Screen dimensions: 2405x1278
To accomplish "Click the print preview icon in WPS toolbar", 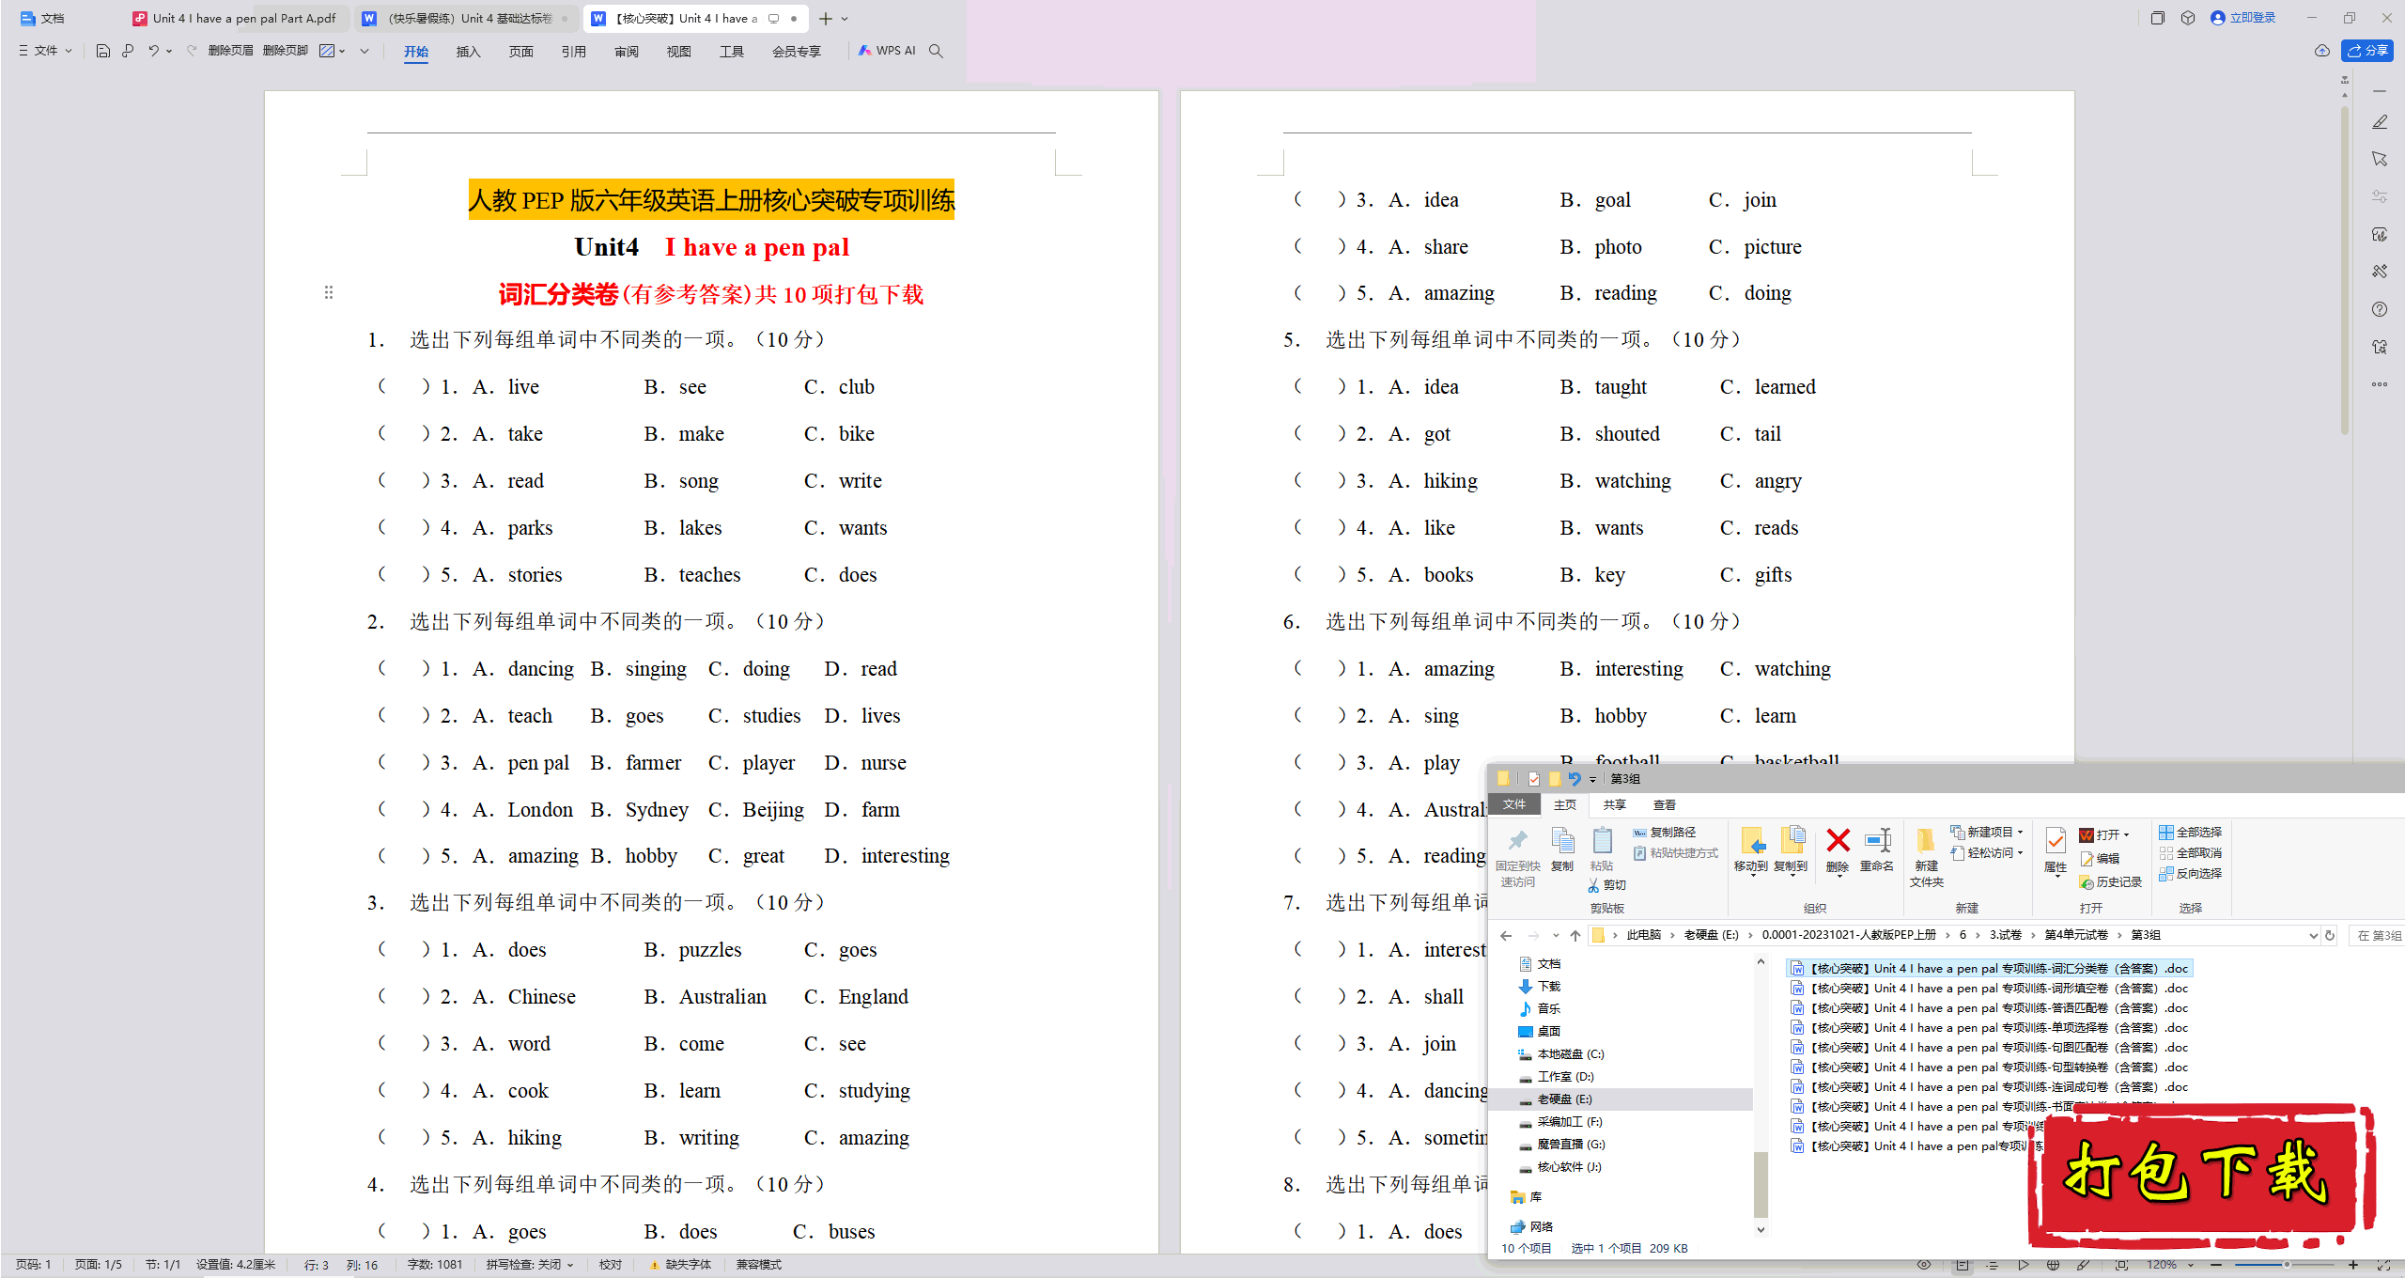I will click(x=128, y=51).
